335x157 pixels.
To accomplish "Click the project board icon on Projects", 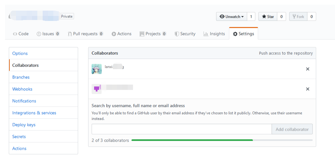I will tap(142, 34).
